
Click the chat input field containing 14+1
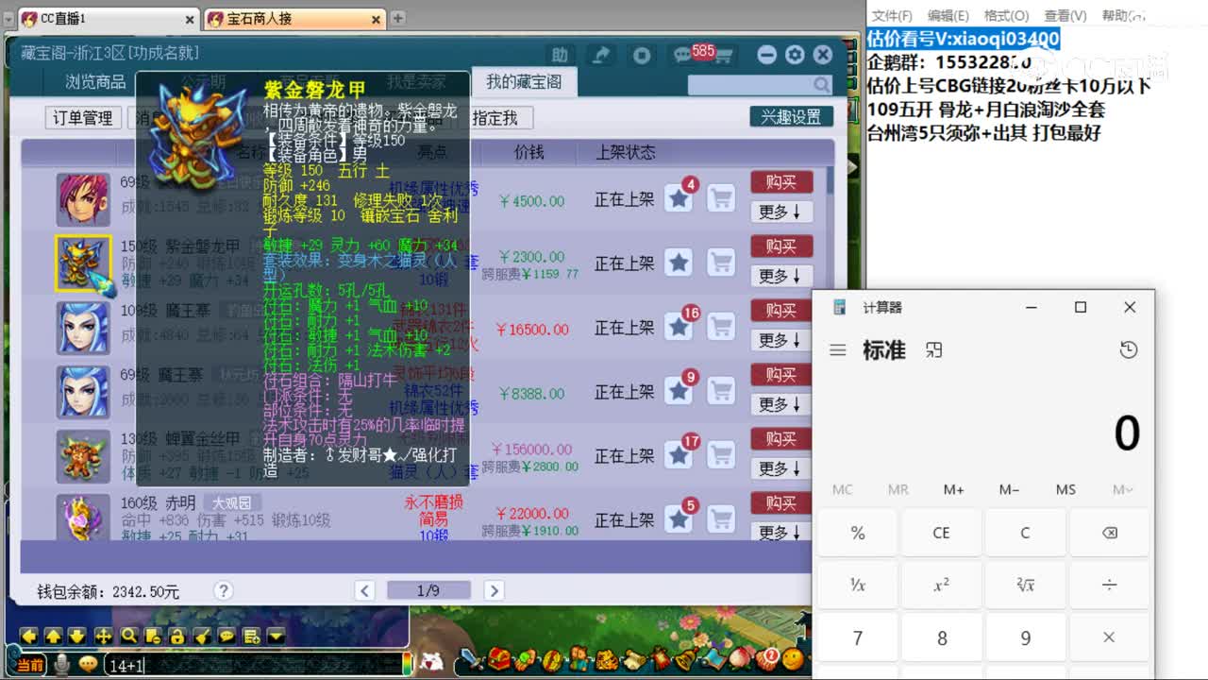252,666
